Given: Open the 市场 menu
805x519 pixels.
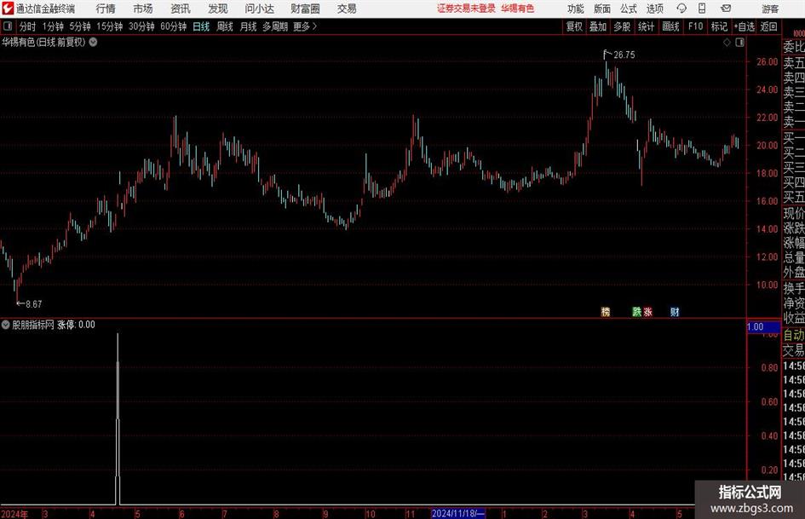Looking at the screenshot, I should tap(143, 9).
